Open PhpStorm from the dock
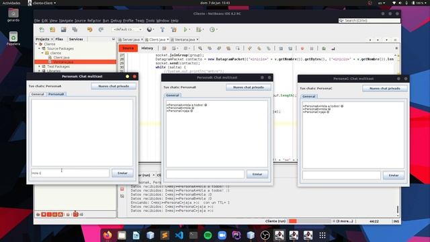430x242 pixels. [236, 235]
